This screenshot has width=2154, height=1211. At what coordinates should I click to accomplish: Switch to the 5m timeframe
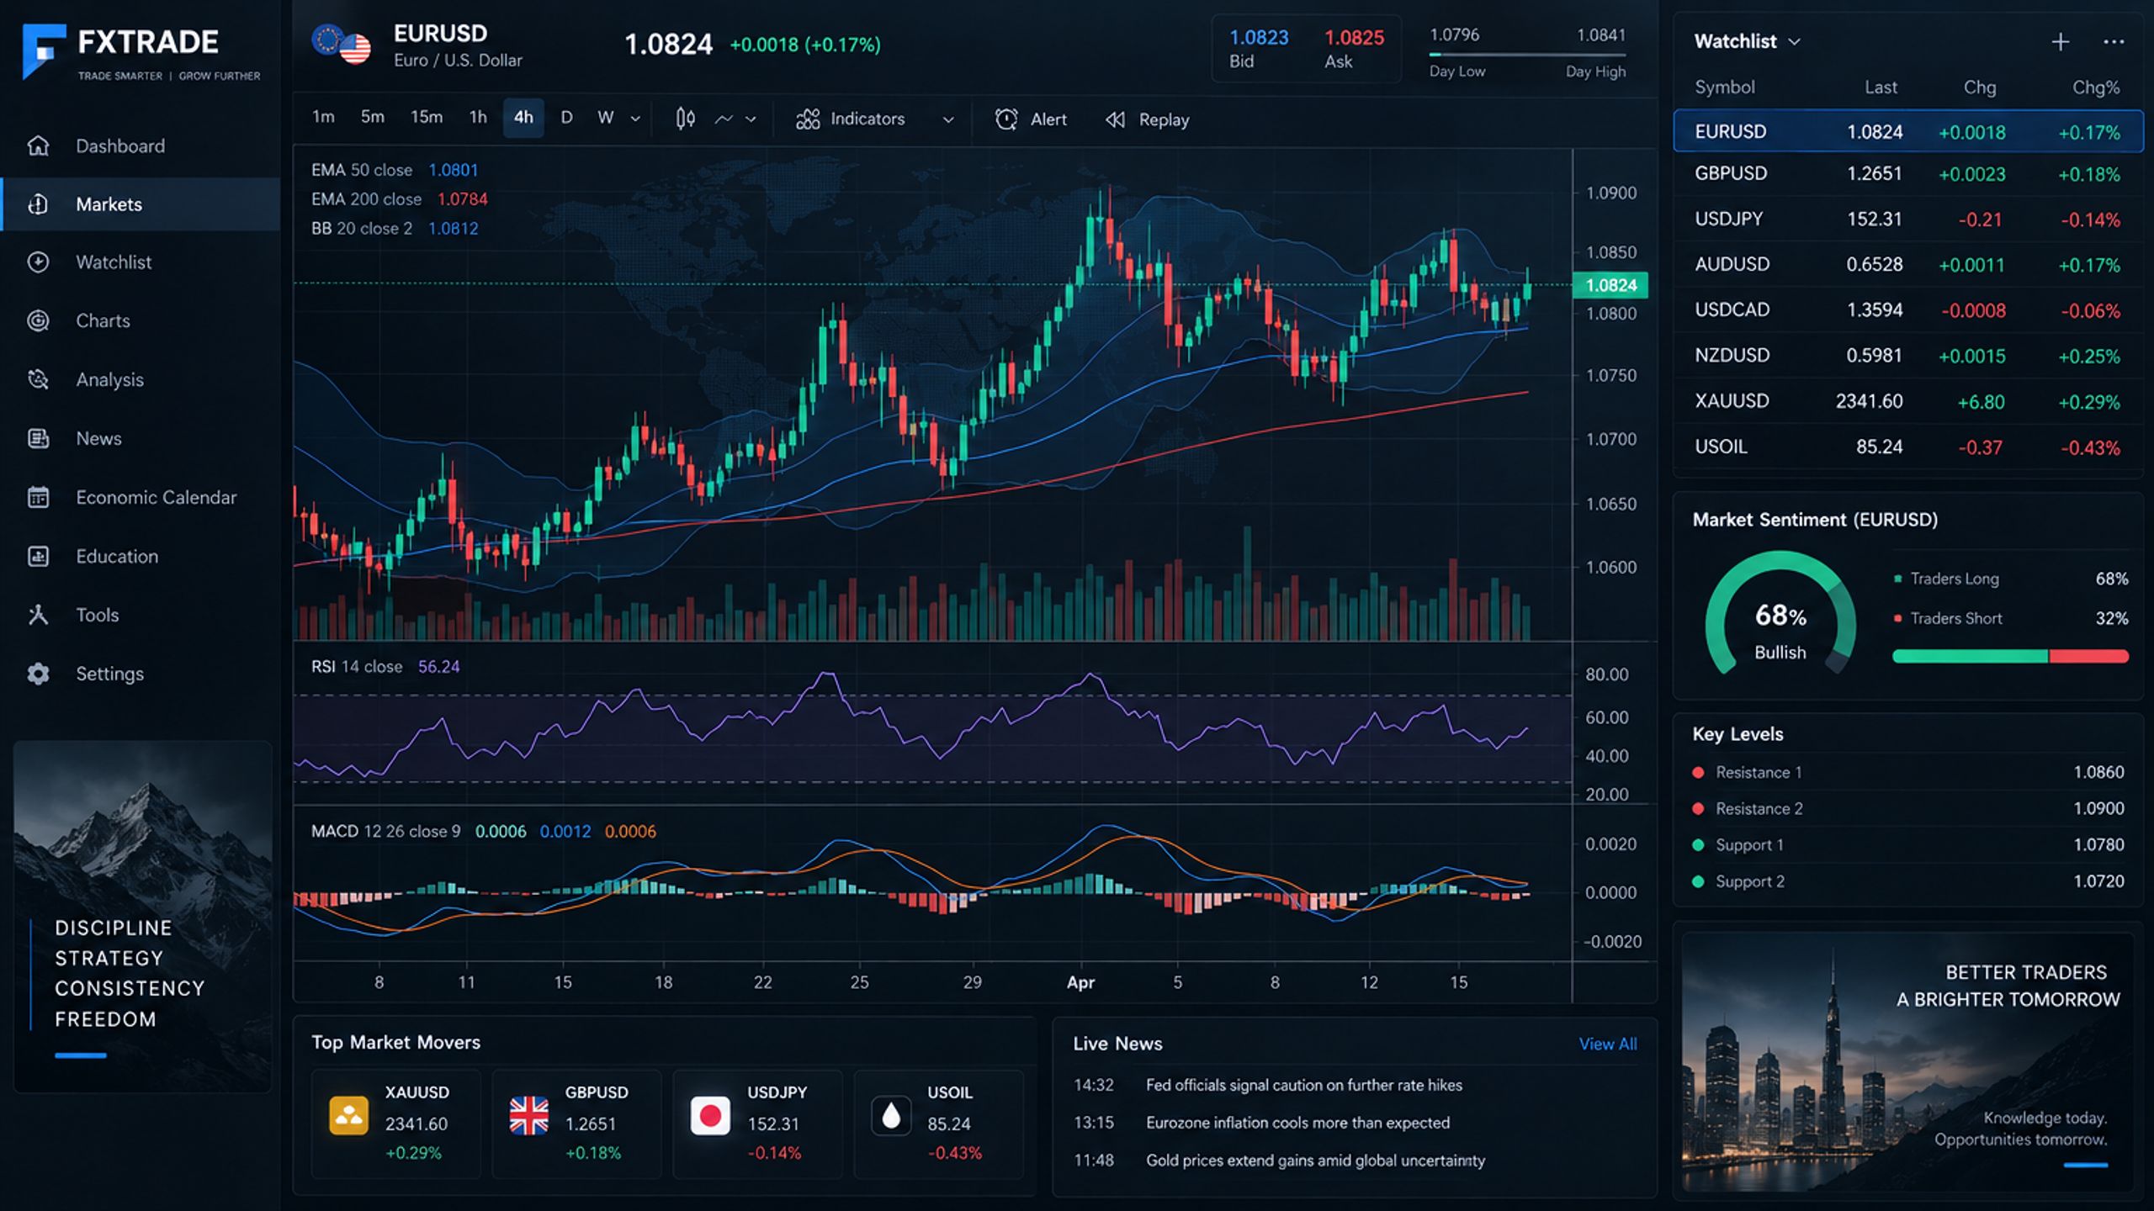coord(372,117)
